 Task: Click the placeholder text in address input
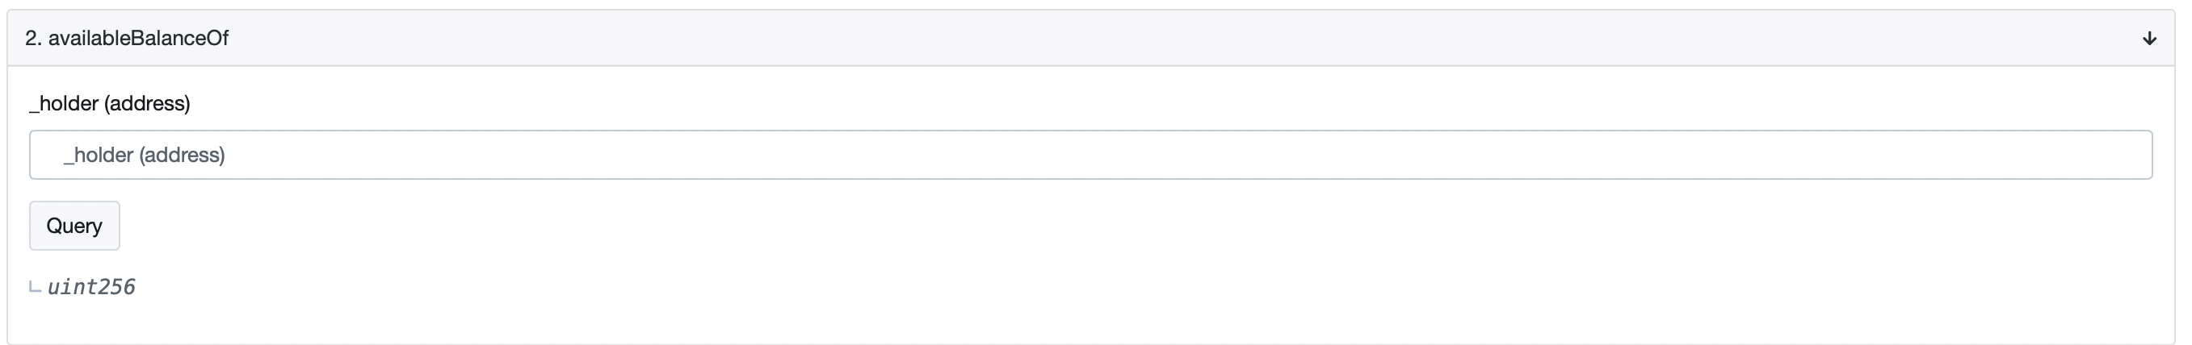[145, 155]
